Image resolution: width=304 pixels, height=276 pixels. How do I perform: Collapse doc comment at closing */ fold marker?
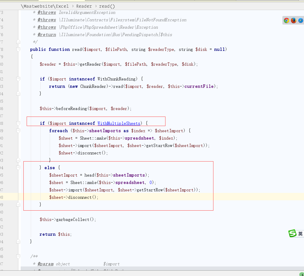coord(18,42)
